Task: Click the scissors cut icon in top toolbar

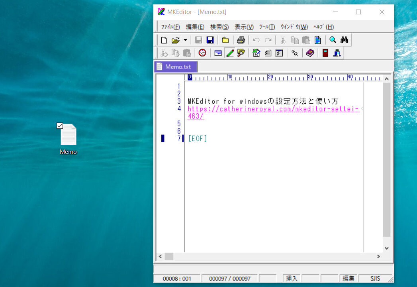Action: pos(283,40)
